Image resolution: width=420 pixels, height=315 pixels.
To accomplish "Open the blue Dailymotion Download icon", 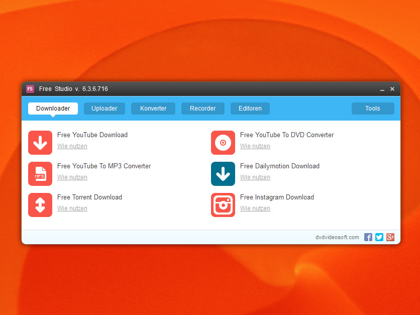I will [x=223, y=173].
